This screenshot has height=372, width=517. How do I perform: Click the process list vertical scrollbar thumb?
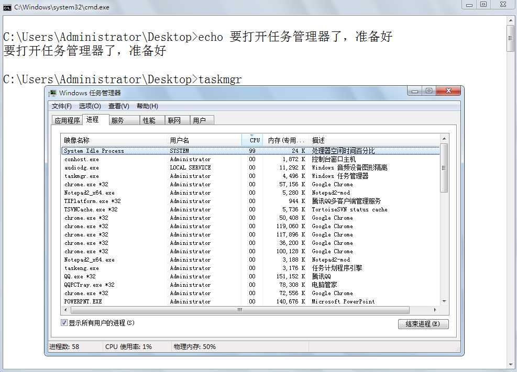click(444, 168)
